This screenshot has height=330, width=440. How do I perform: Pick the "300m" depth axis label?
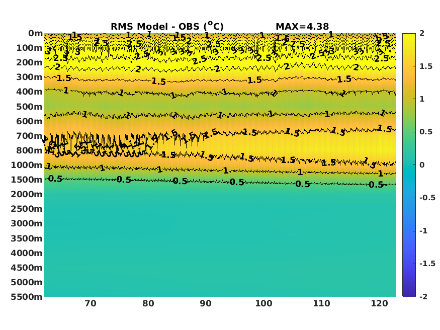pos(29,77)
